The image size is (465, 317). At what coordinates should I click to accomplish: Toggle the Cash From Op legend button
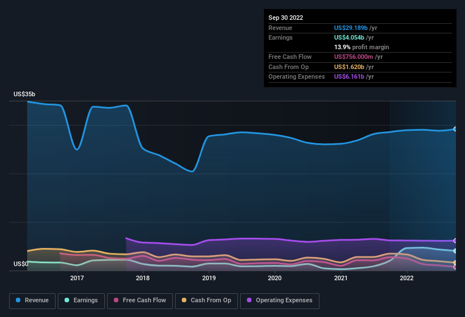click(x=206, y=301)
